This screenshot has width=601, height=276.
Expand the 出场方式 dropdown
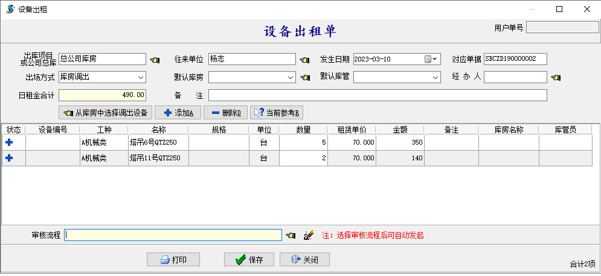141,77
